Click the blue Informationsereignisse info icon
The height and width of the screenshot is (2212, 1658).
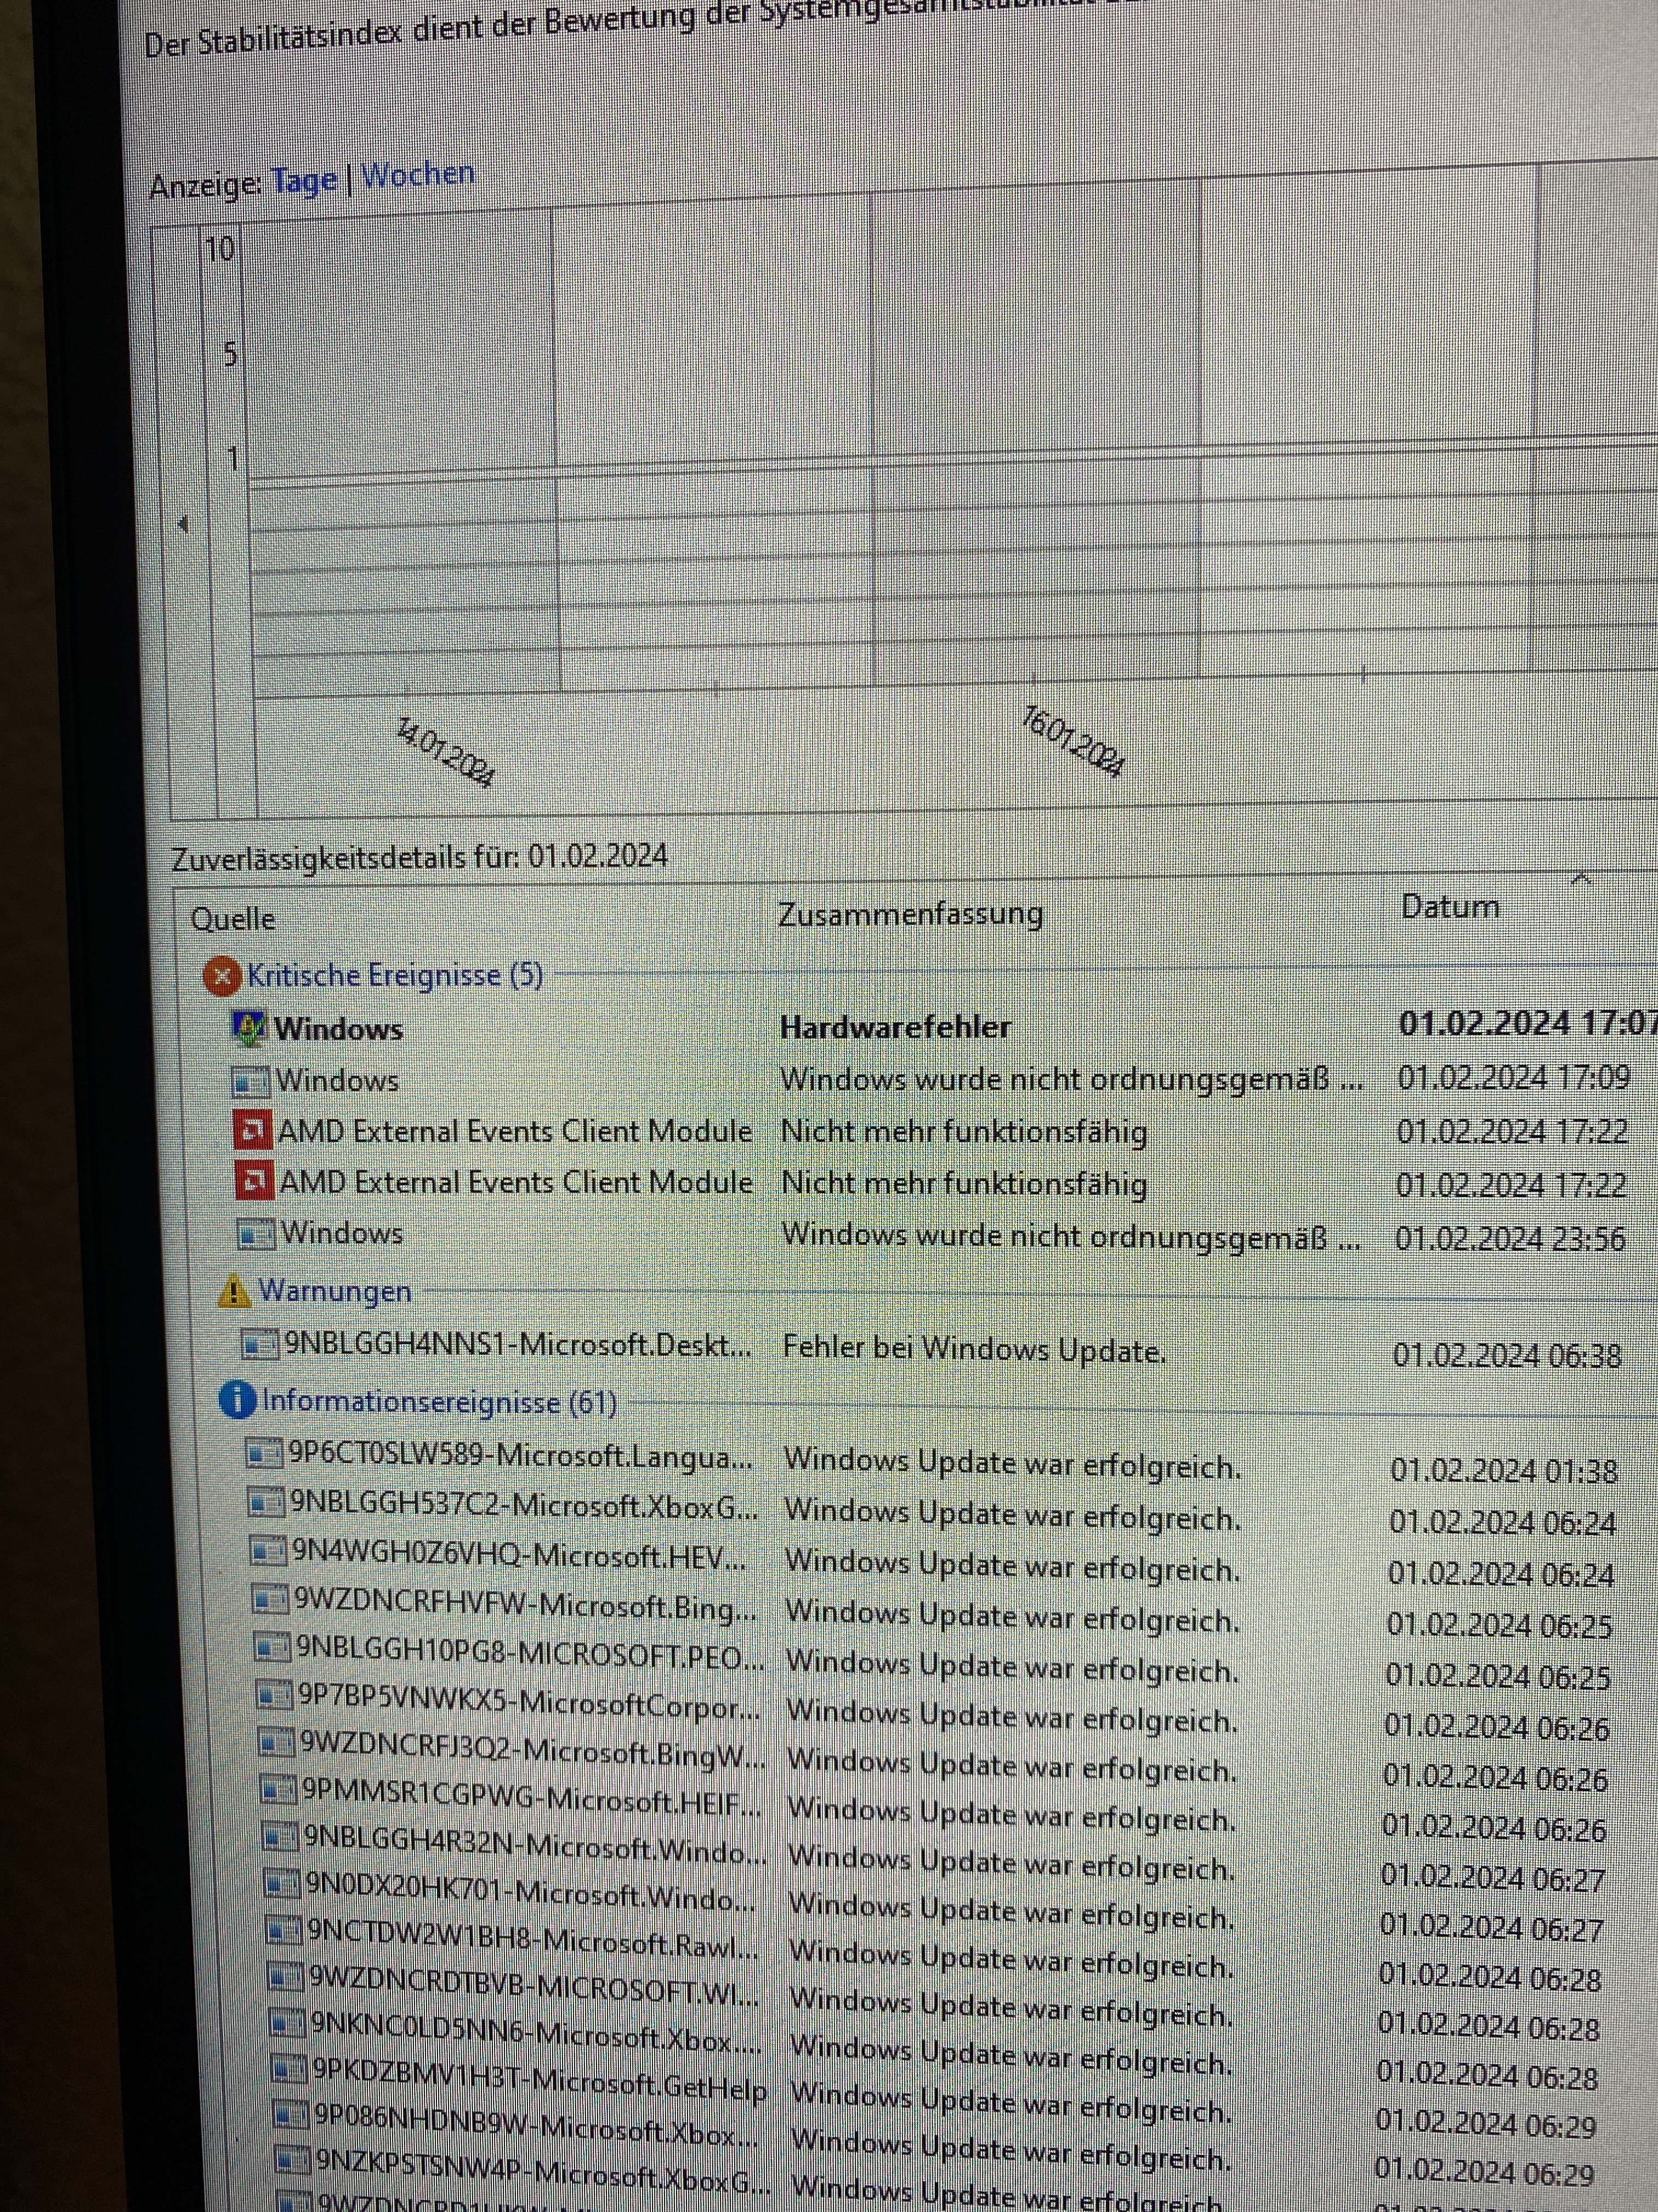pos(237,1401)
